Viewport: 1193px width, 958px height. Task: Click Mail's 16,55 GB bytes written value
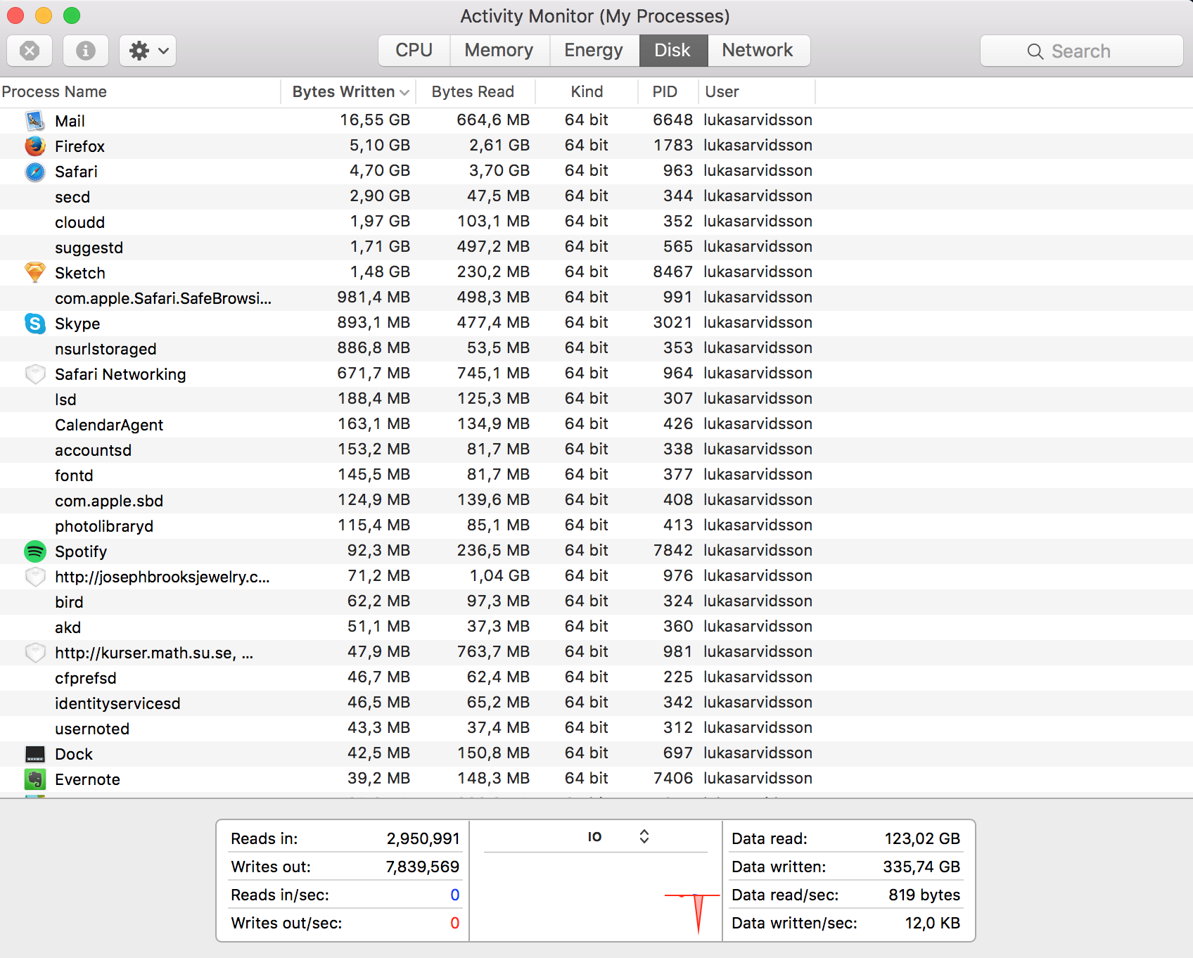pos(375,120)
